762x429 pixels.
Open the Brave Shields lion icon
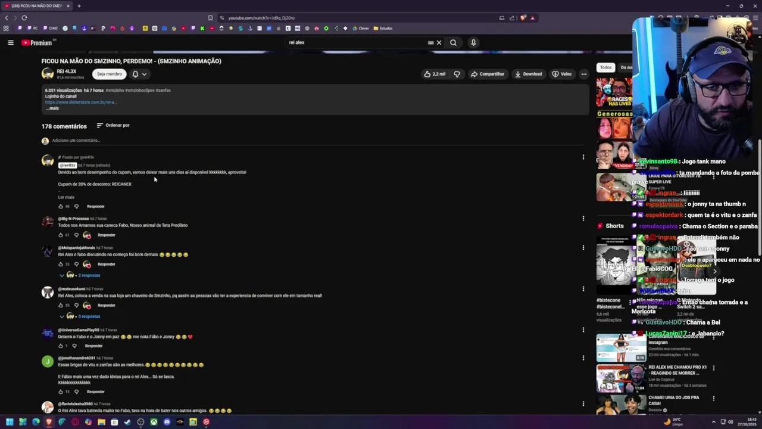pyautogui.click(x=523, y=18)
